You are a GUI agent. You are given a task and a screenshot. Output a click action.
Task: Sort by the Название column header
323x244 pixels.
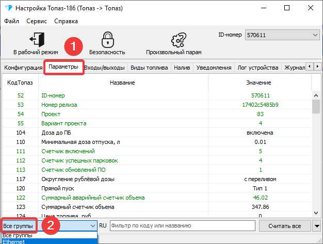tap(123, 83)
